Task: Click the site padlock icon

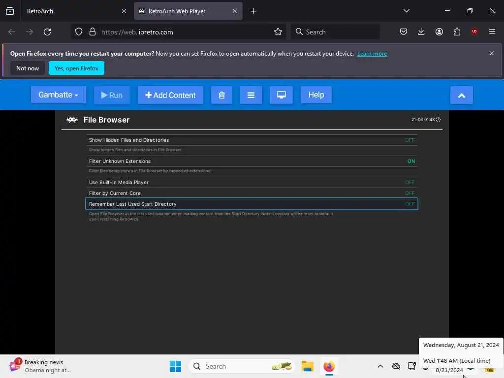Action: coord(92,32)
